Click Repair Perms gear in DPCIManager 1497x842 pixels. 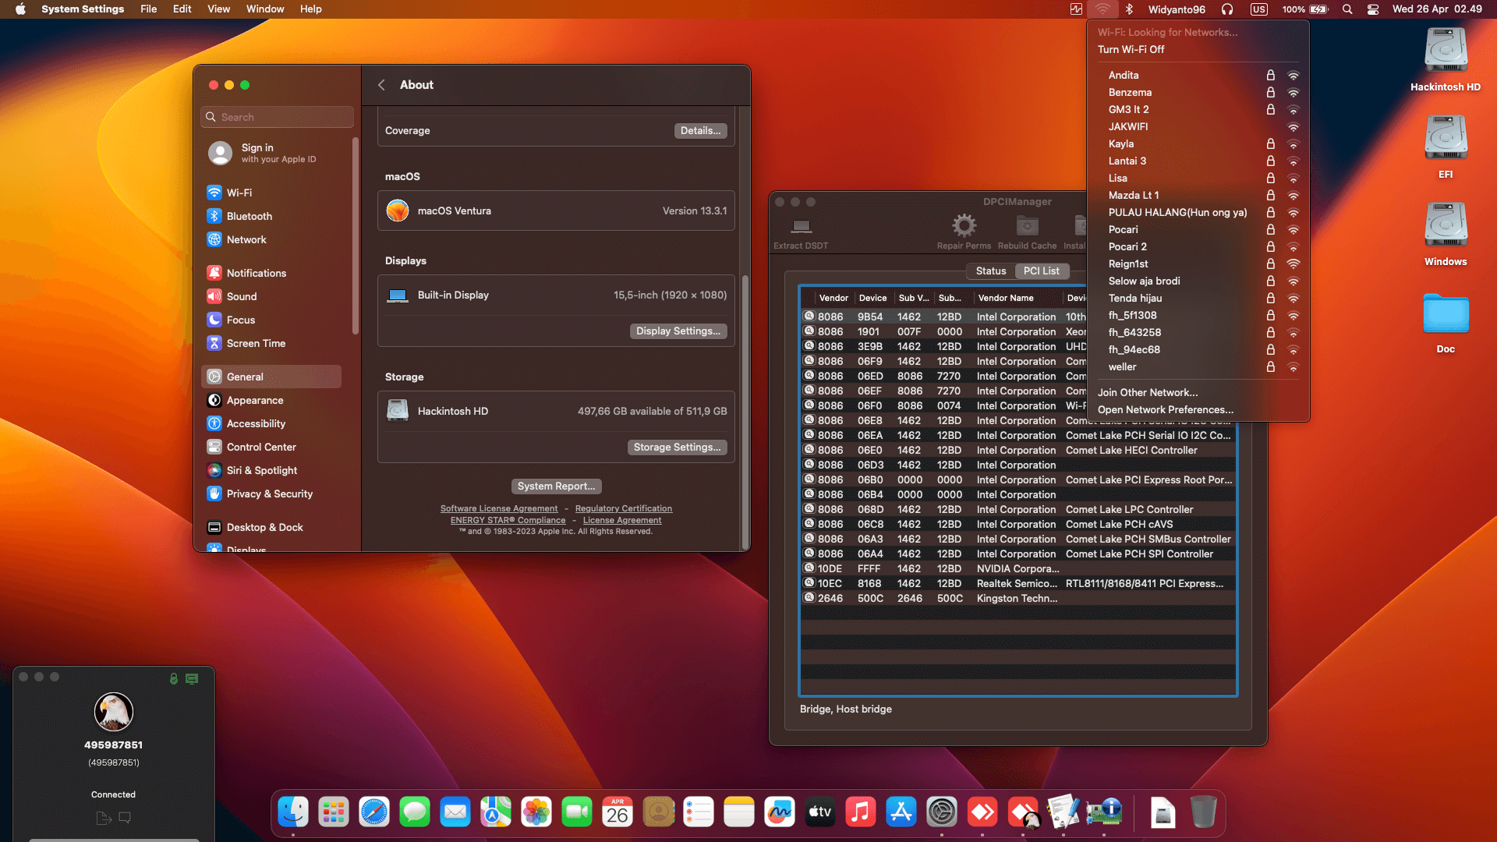click(x=964, y=232)
